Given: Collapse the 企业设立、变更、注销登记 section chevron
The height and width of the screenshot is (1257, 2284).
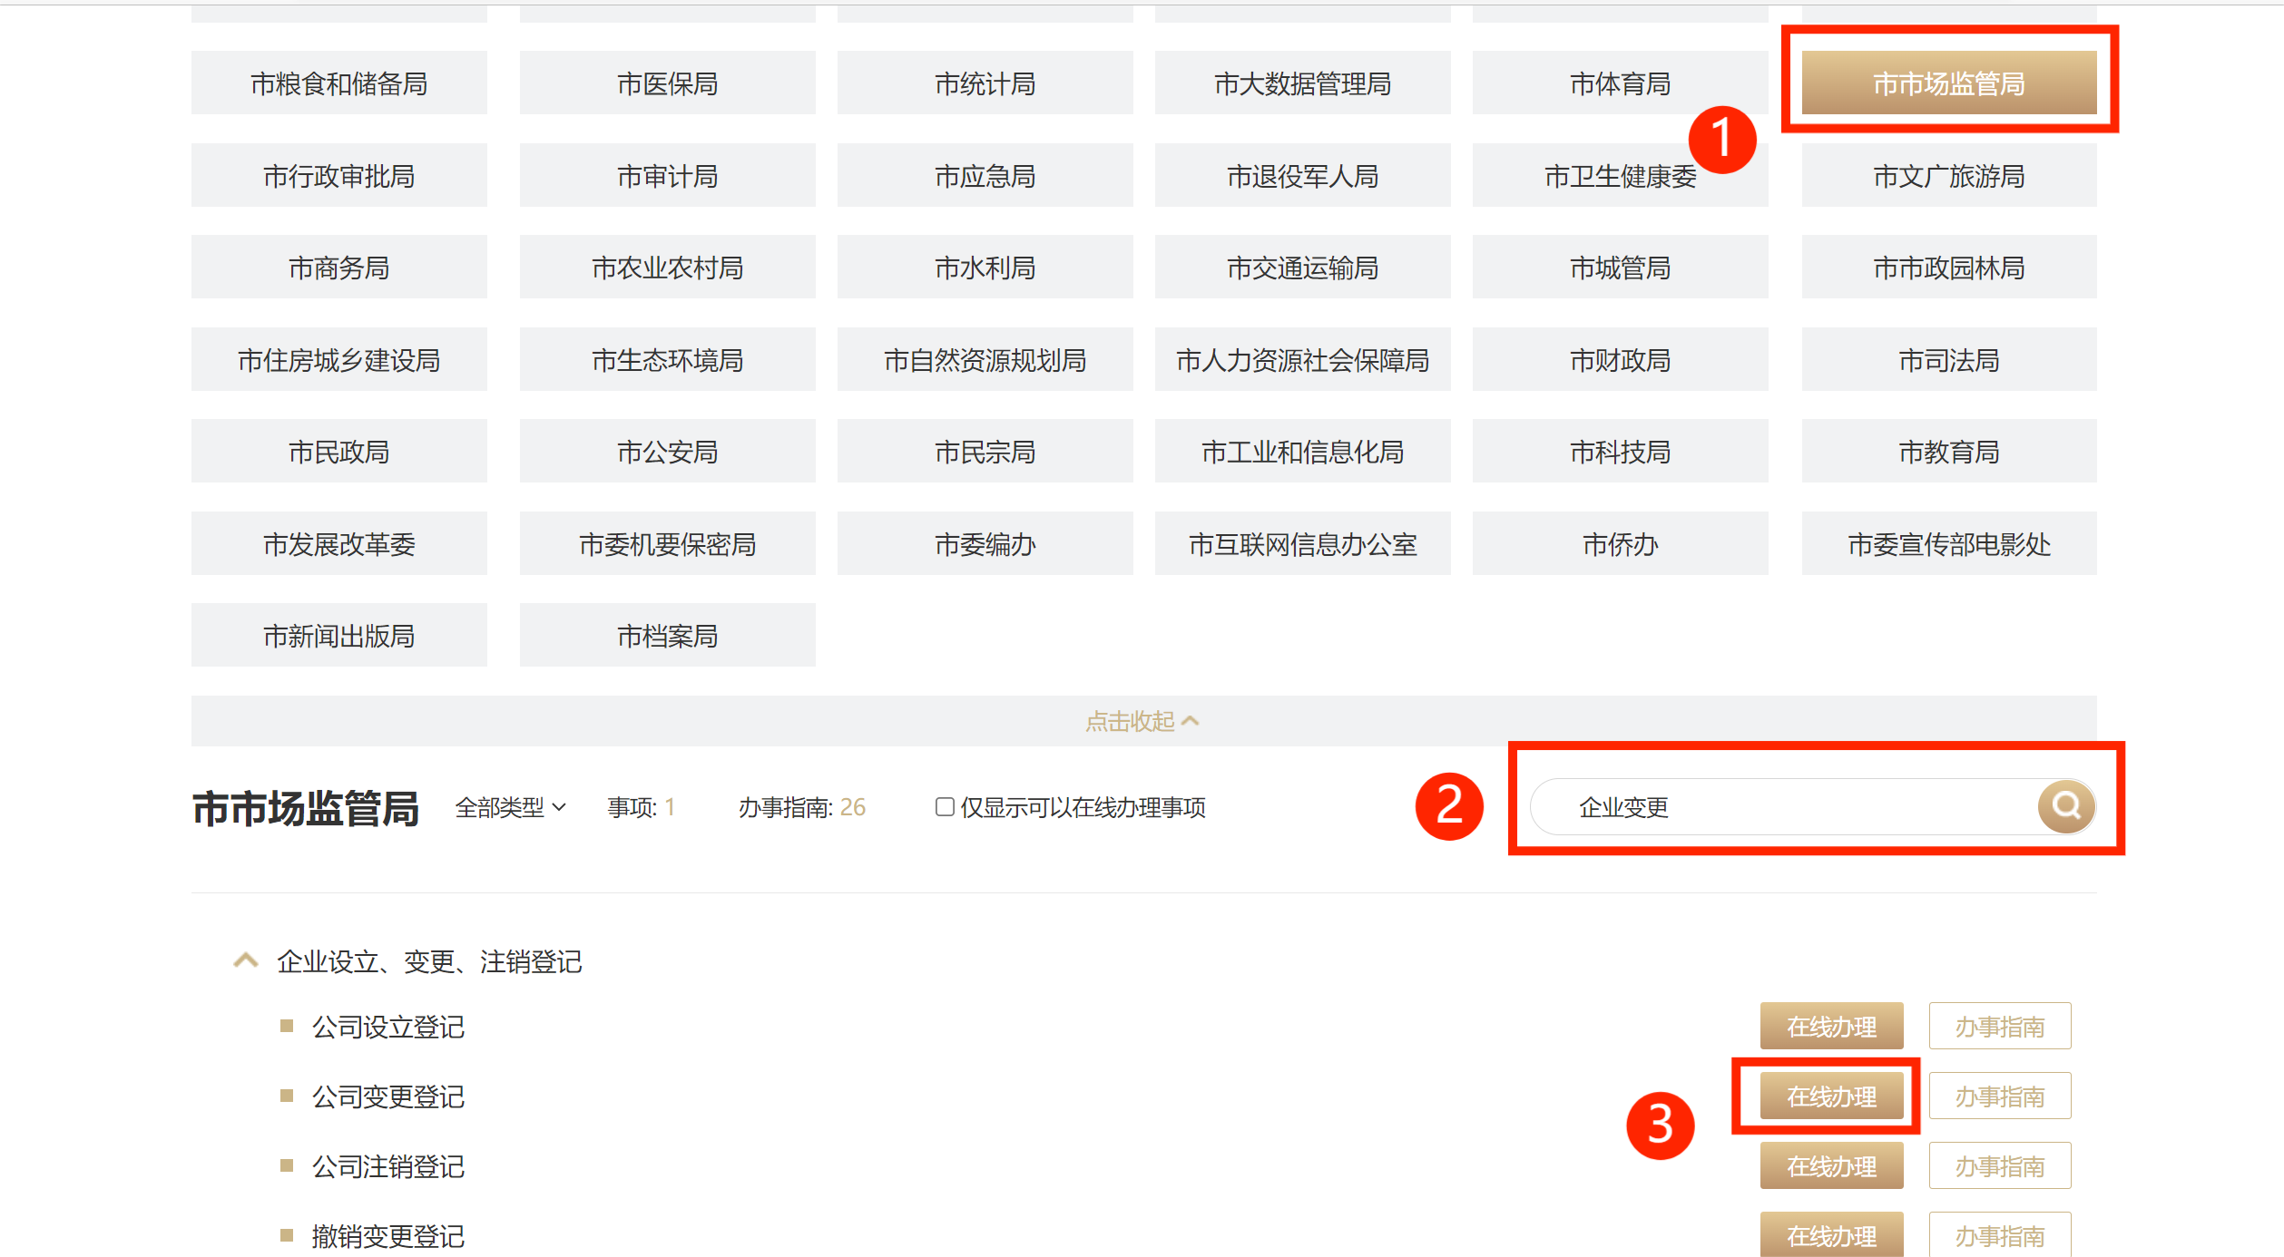Looking at the screenshot, I should pyautogui.click(x=245, y=960).
